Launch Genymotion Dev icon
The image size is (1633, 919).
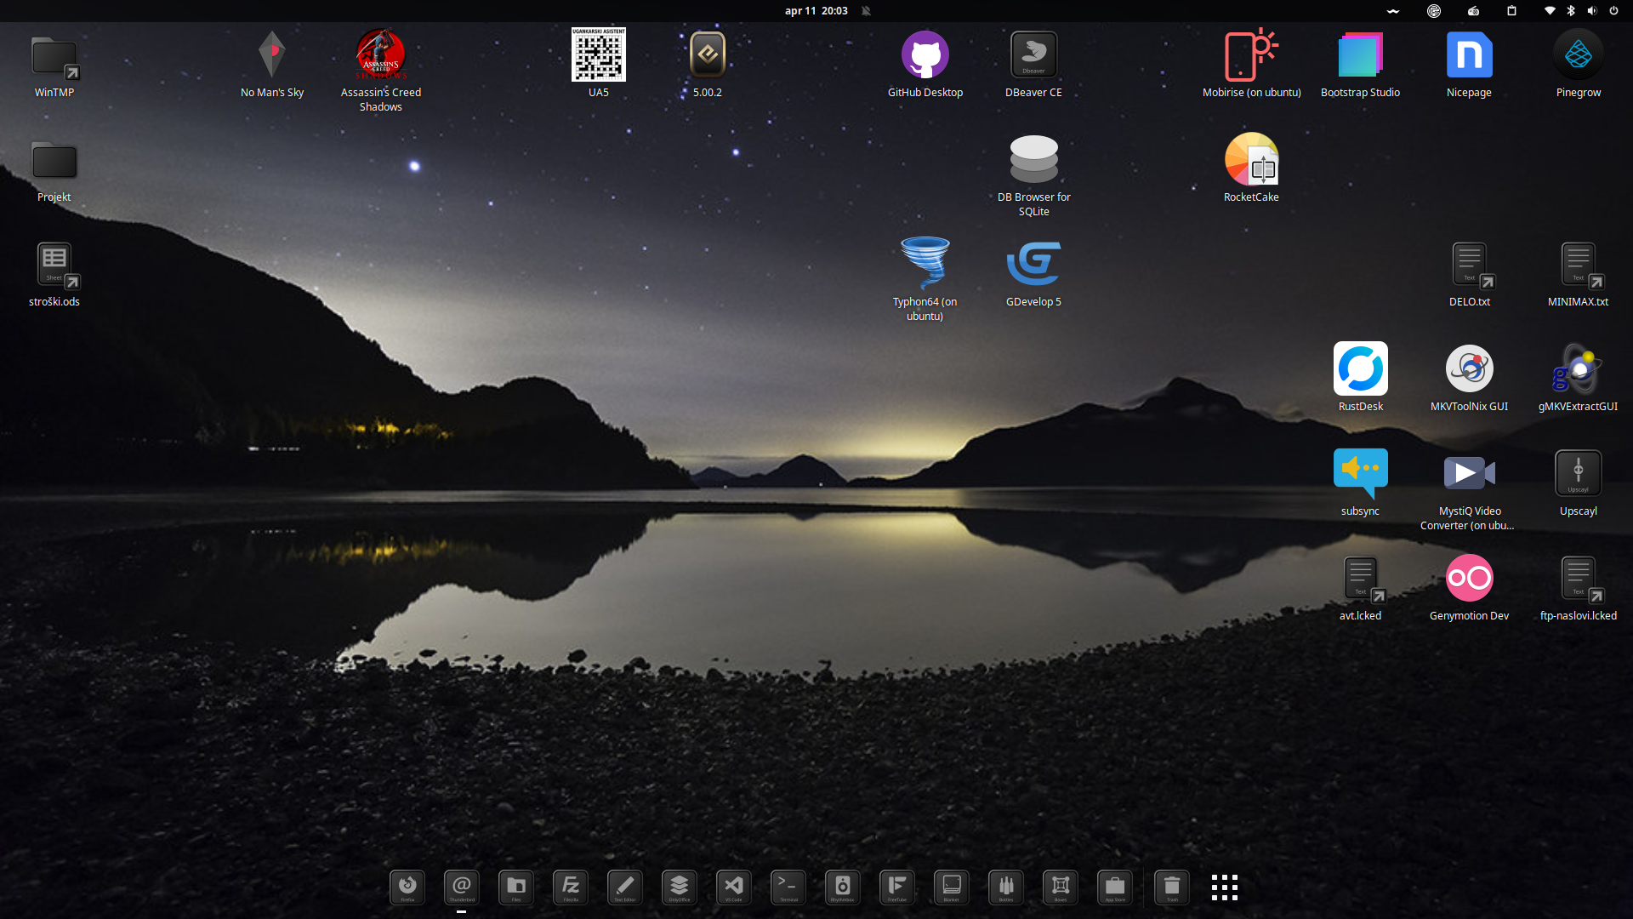pyautogui.click(x=1469, y=579)
